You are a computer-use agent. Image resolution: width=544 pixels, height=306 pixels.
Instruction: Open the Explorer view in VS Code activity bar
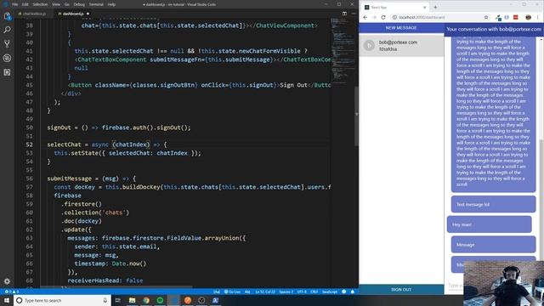coord(7,16)
